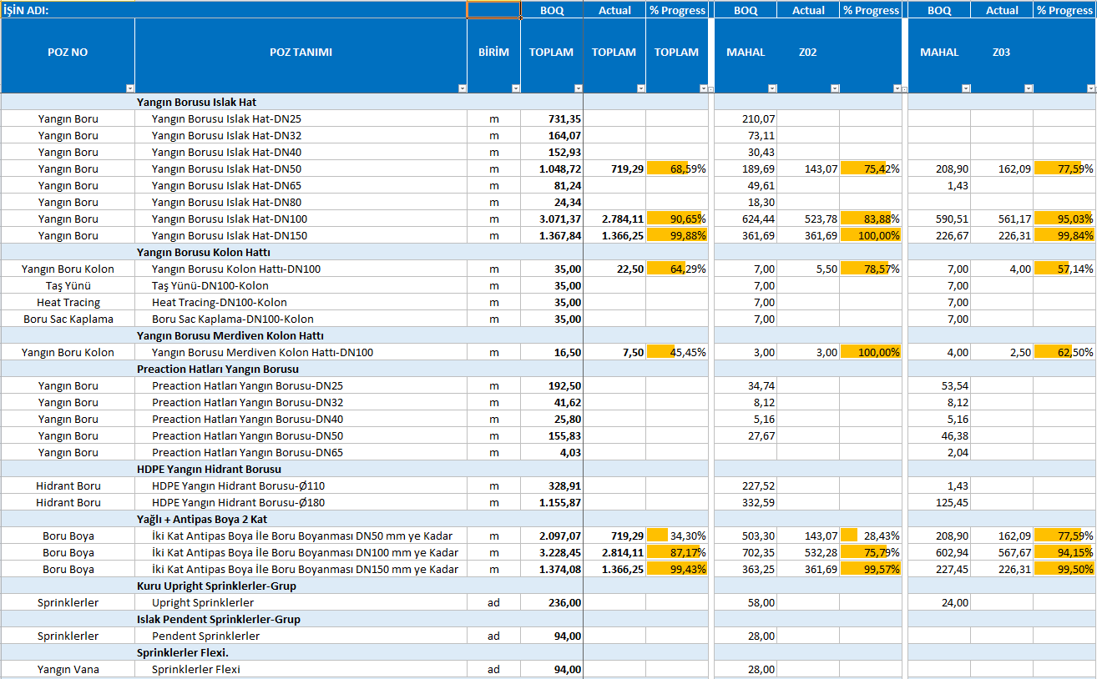Image resolution: width=1097 pixels, height=679 pixels.
Task: Open the % Progress TOPLAM filter dropdown
Action: (x=702, y=88)
